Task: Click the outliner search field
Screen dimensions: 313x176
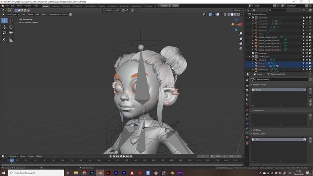Action: pyautogui.click(x=277, y=10)
